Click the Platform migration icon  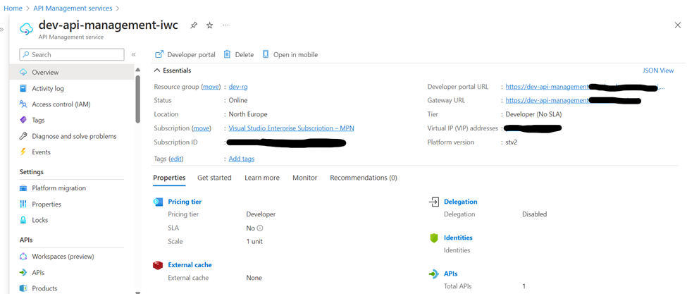click(x=24, y=188)
